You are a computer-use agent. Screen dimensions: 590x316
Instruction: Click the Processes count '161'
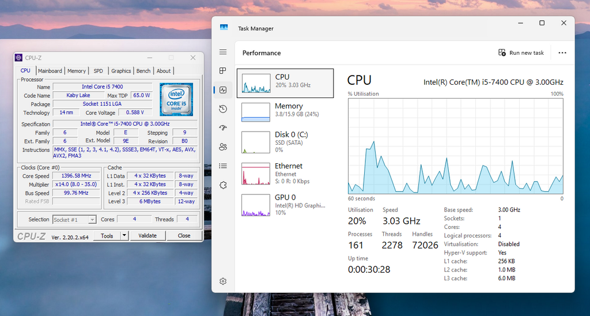click(355, 246)
